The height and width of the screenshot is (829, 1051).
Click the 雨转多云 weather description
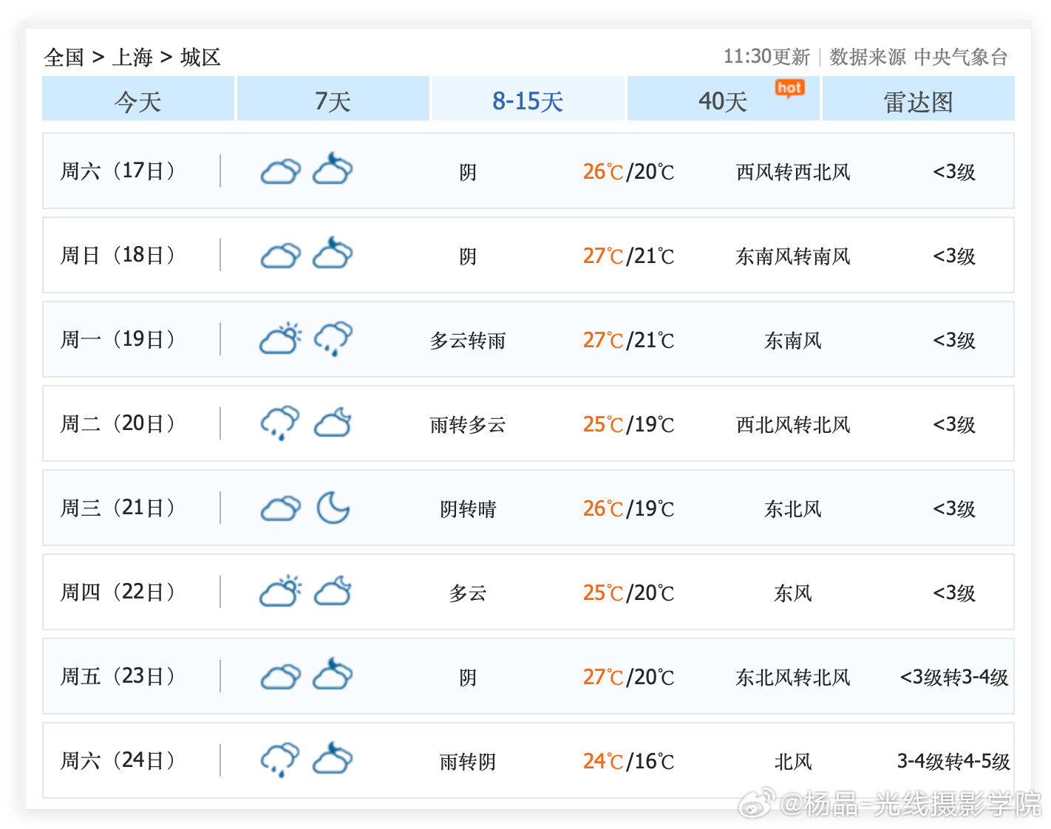click(468, 425)
